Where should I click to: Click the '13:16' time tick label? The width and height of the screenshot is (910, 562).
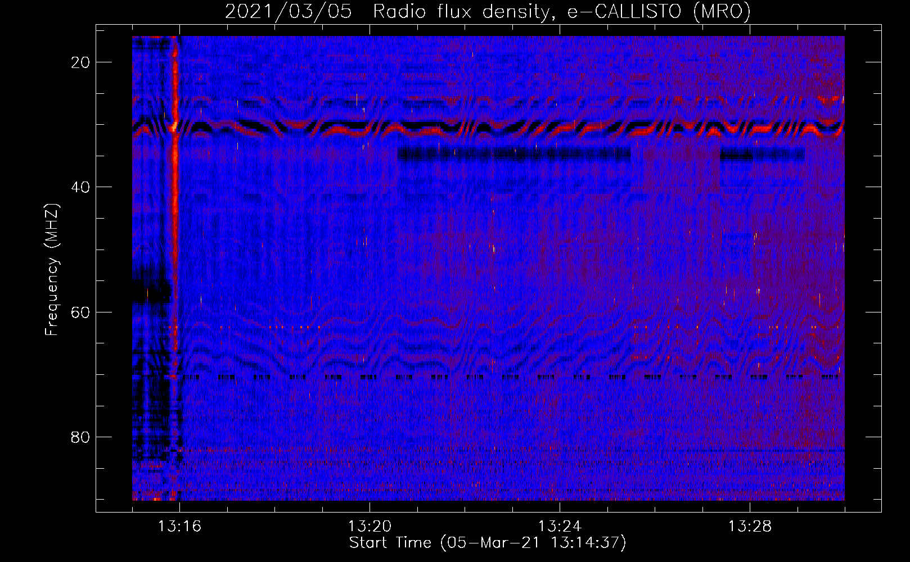179,527
